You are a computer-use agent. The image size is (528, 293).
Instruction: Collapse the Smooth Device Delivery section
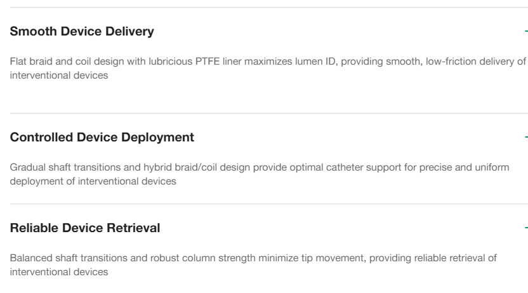(x=82, y=31)
